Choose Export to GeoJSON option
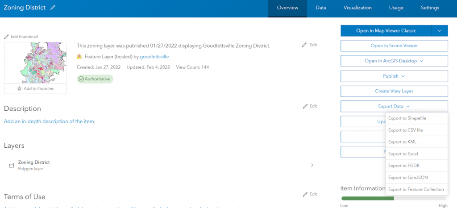The image size is (457, 208). coord(408,177)
